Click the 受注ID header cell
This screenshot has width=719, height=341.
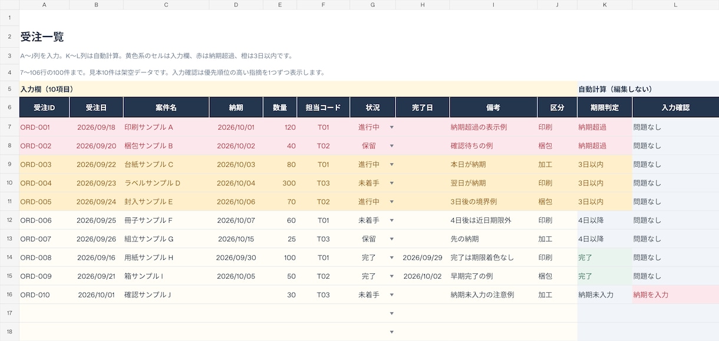pyautogui.click(x=44, y=108)
